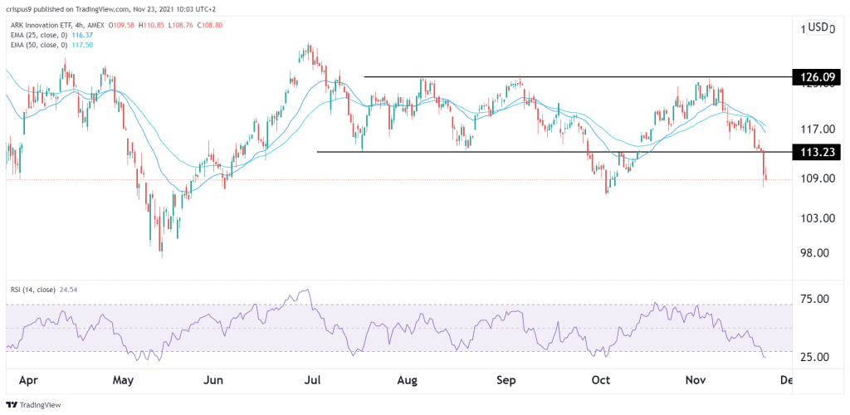Click the Sep label on time axis
This screenshot has width=850, height=415.
(x=506, y=381)
